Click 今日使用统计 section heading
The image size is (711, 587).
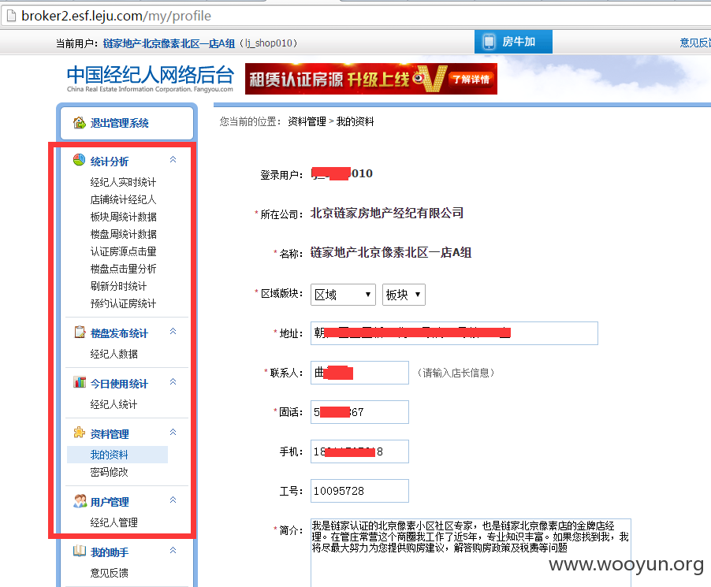pyautogui.click(x=119, y=384)
